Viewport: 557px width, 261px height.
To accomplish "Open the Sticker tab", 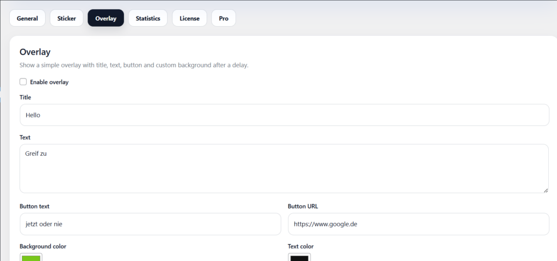I will click(66, 18).
